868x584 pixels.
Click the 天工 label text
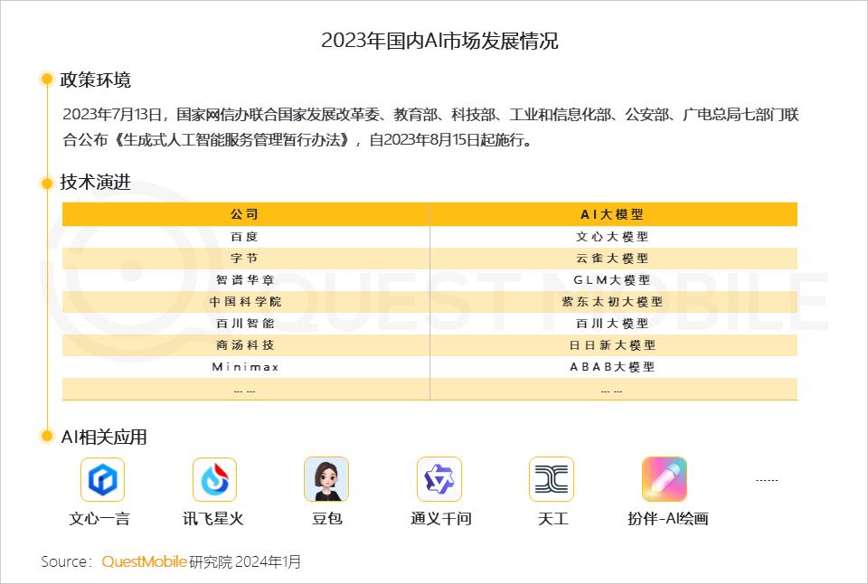coord(553,519)
